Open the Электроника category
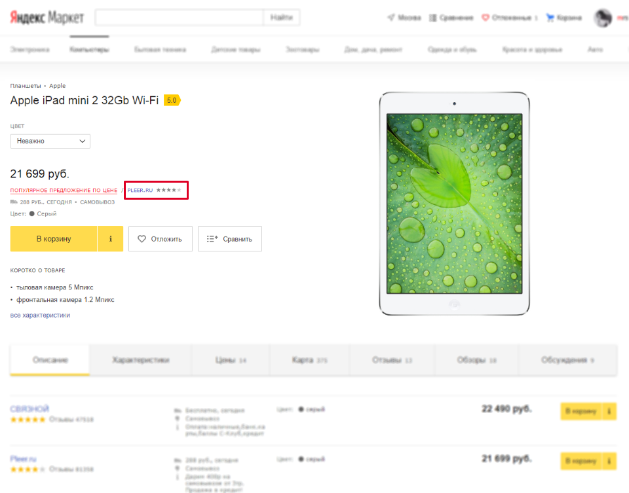This screenshot has width=629, height=493. 29,50
